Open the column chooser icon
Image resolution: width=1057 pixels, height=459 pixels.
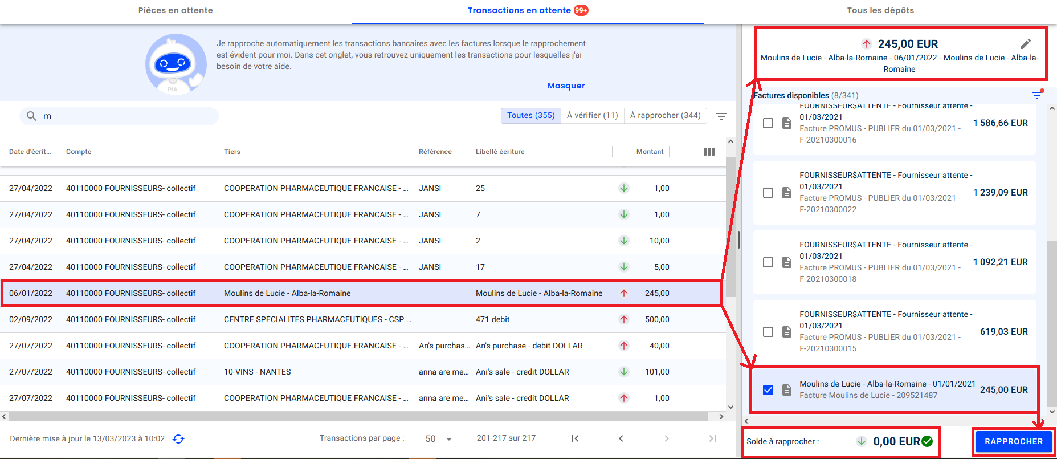[x=709, y=152]
